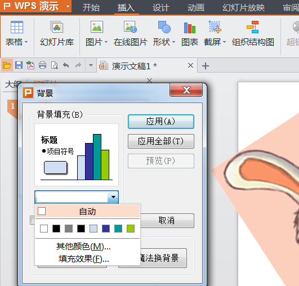Pick the light blue color swatch

click(x=93, y=229)
